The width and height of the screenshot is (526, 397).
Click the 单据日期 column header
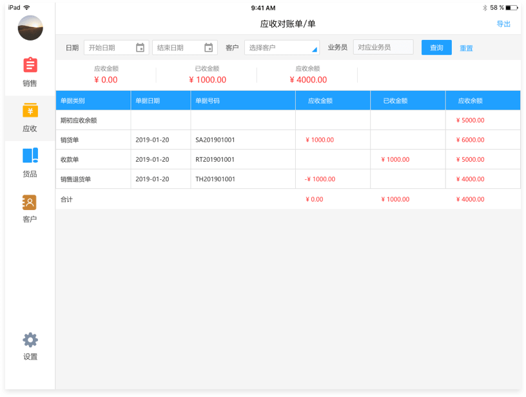point(161,101)
